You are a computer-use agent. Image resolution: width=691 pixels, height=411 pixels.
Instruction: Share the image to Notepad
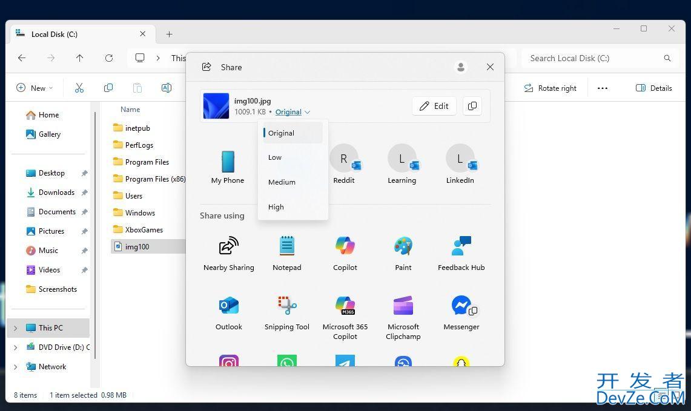[x=287, y=253]
